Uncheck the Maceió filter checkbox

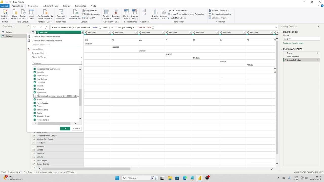pyautogui.click(x=35, y=86)
